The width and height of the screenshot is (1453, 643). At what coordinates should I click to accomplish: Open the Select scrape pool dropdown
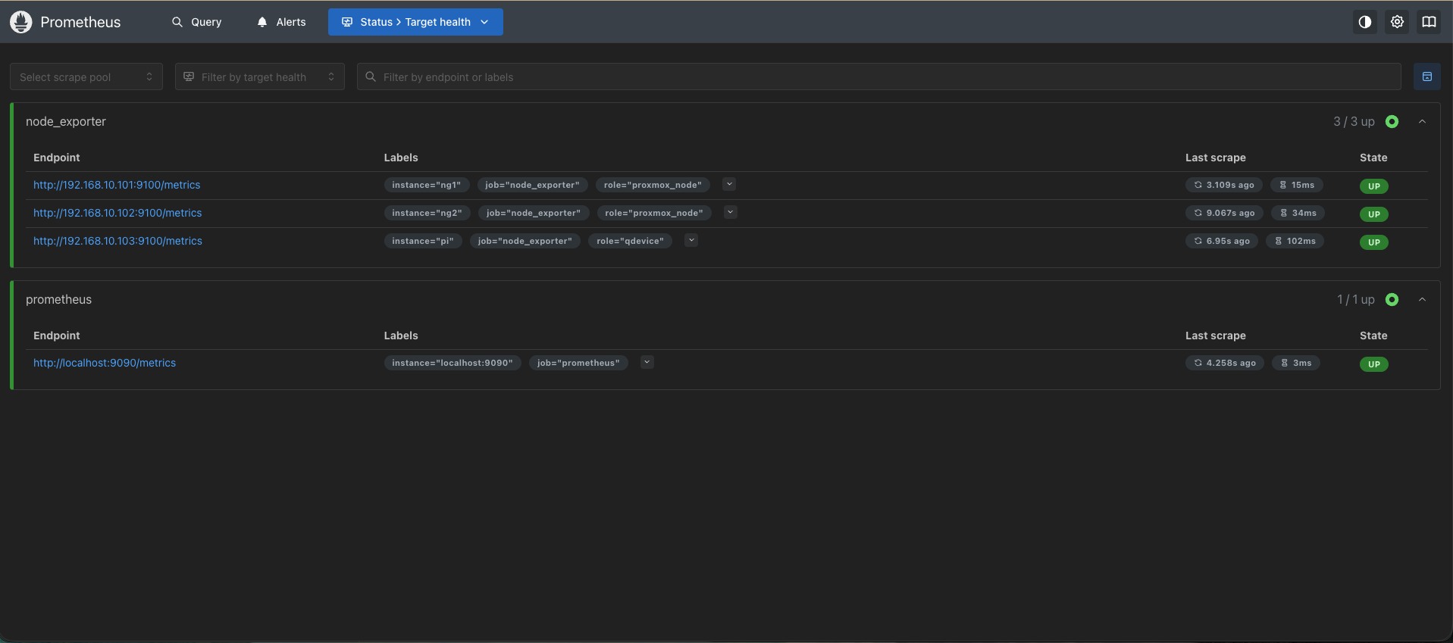pyautogui.click(x=86, y=76)
